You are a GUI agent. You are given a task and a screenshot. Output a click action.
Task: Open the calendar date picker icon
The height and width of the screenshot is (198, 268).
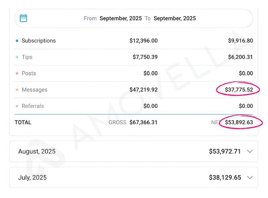(x=24, y=18)
